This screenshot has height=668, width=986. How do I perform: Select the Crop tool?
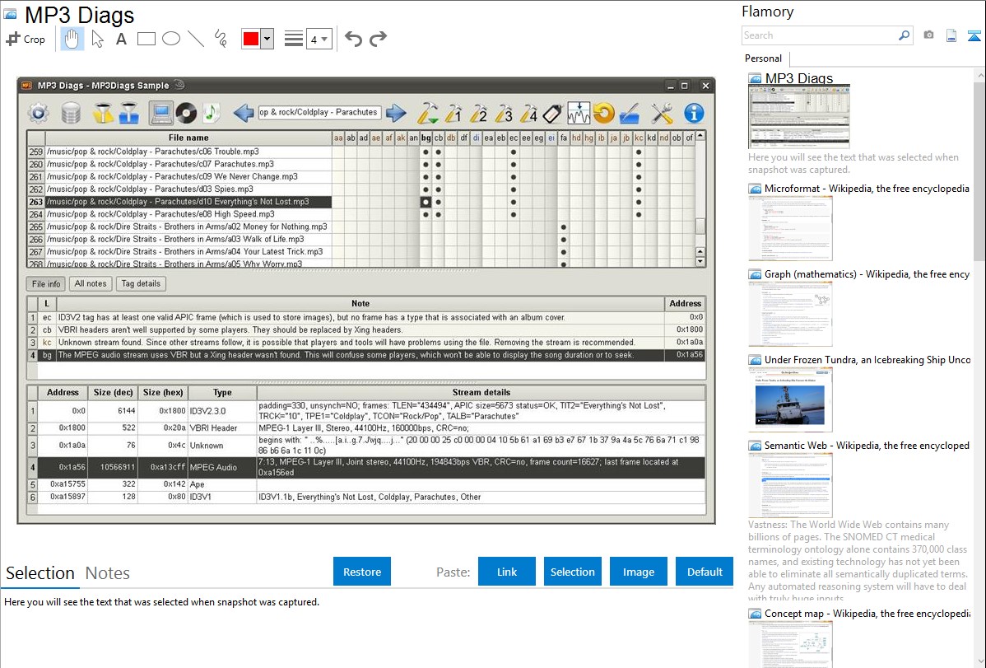click(x=26, y=39)
